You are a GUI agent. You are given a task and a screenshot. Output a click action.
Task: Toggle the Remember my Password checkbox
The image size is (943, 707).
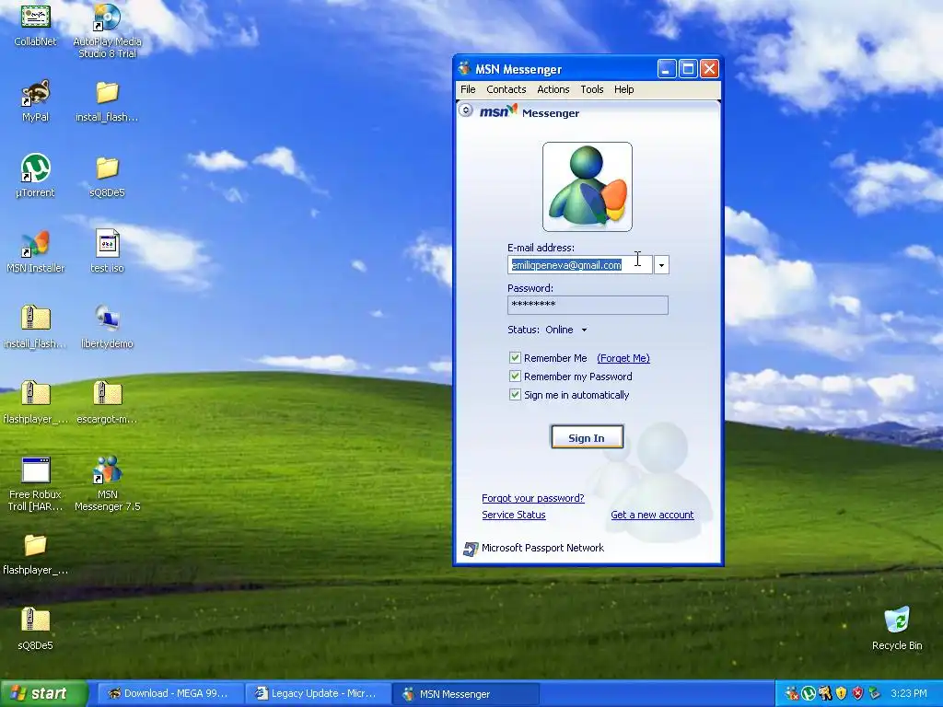pos(515,377)
